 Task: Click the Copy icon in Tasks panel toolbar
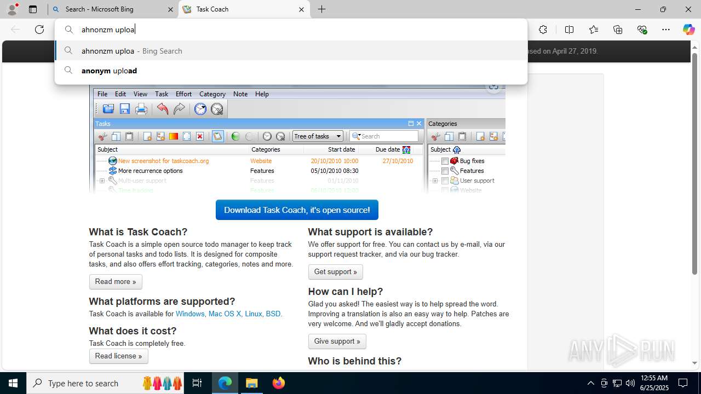pos(116,136)
